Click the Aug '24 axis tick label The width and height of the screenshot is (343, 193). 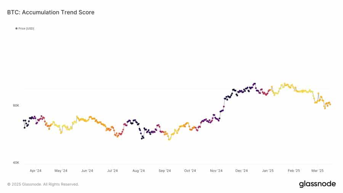point(139,171)
